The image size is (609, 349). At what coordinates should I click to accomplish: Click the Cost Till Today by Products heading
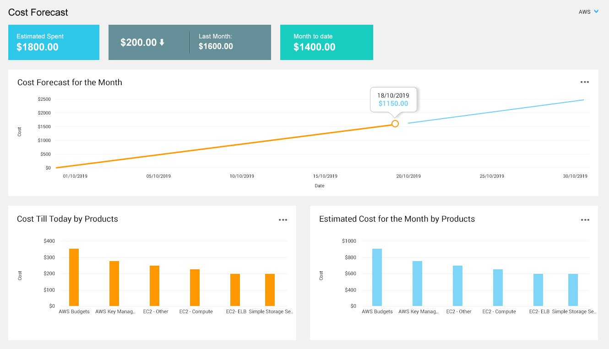point(67,219)
